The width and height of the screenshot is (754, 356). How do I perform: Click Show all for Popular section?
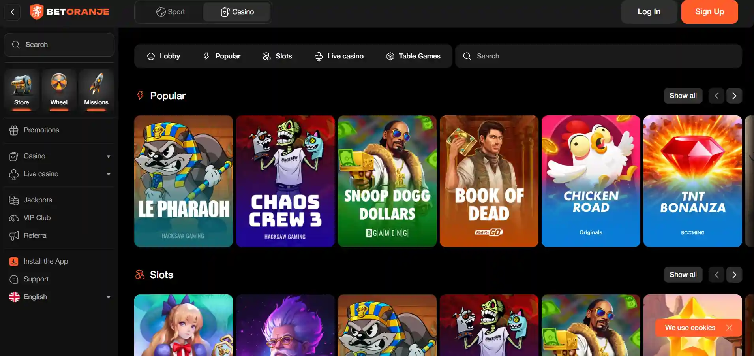[x=683, y=96]
